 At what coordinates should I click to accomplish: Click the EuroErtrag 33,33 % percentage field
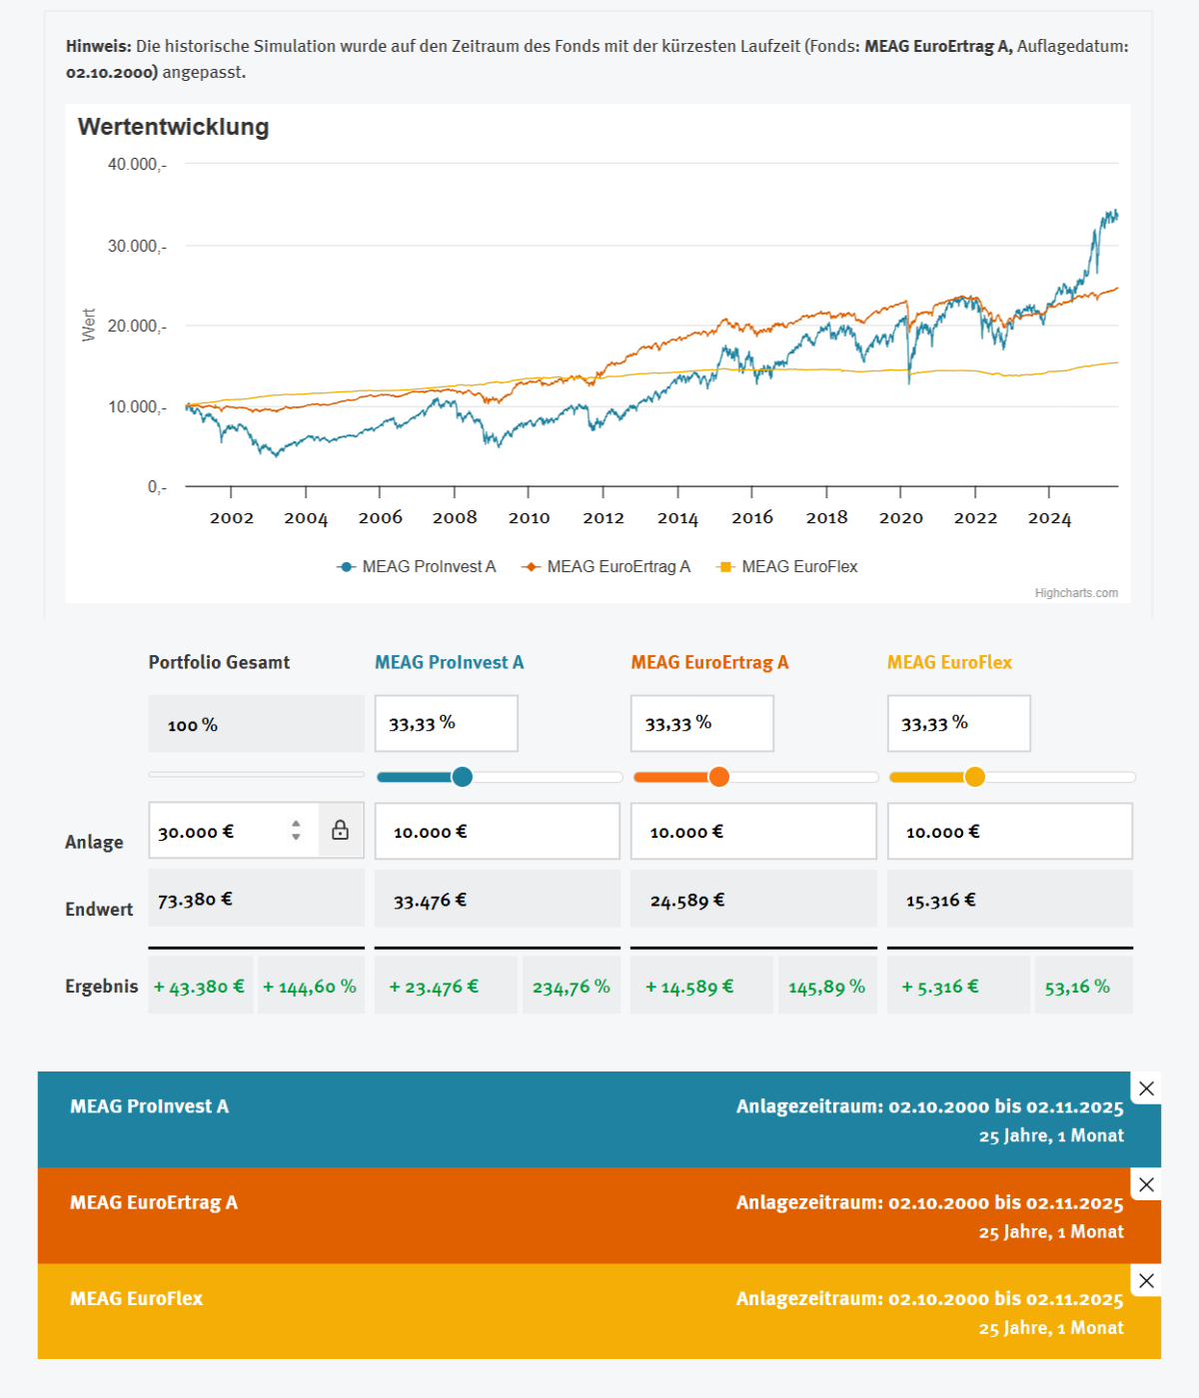click(701, 724)
